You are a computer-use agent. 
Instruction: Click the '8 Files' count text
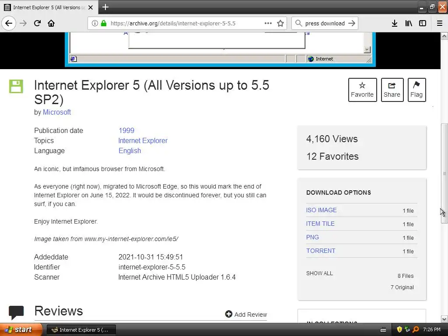click(x=406, y=276)
